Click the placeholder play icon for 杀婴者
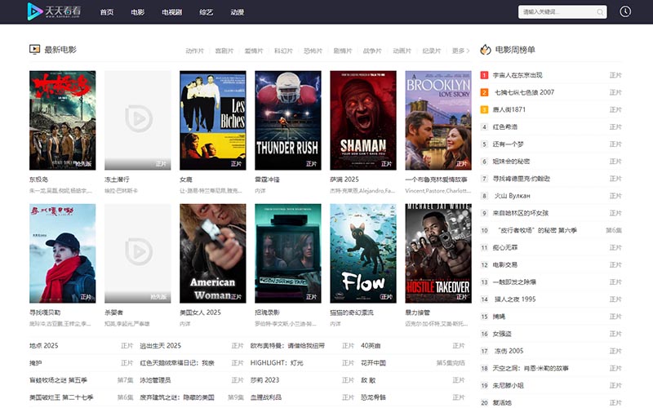The height and width of the screenshot is (408, 653). point(139,251)
